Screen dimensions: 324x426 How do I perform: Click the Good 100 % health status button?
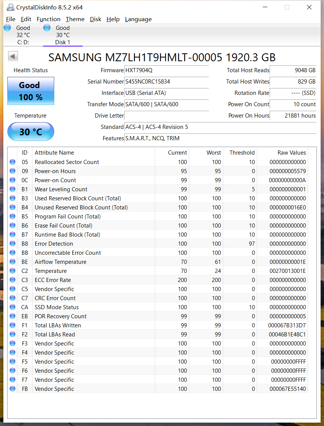pyautogui.click(x=31, y=91)
